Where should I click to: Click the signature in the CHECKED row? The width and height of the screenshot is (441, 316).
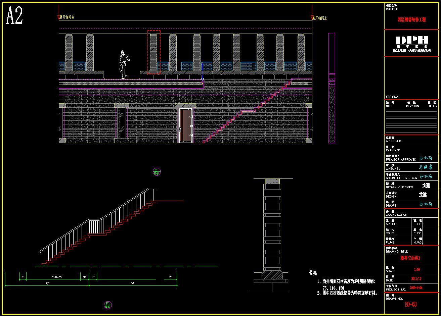(x=426, y=167)
